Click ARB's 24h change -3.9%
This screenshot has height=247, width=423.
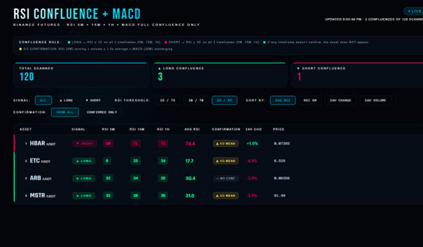(252, 178)
